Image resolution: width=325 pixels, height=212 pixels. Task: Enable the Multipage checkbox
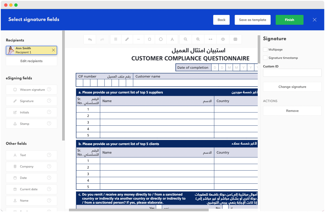click(x=265, y=50)
